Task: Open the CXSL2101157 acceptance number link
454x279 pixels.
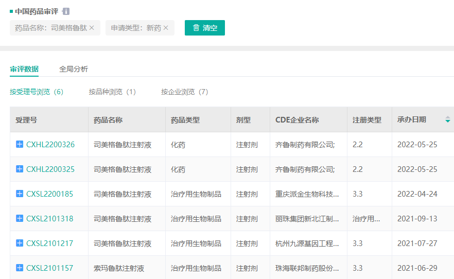Action: (50, 268)
